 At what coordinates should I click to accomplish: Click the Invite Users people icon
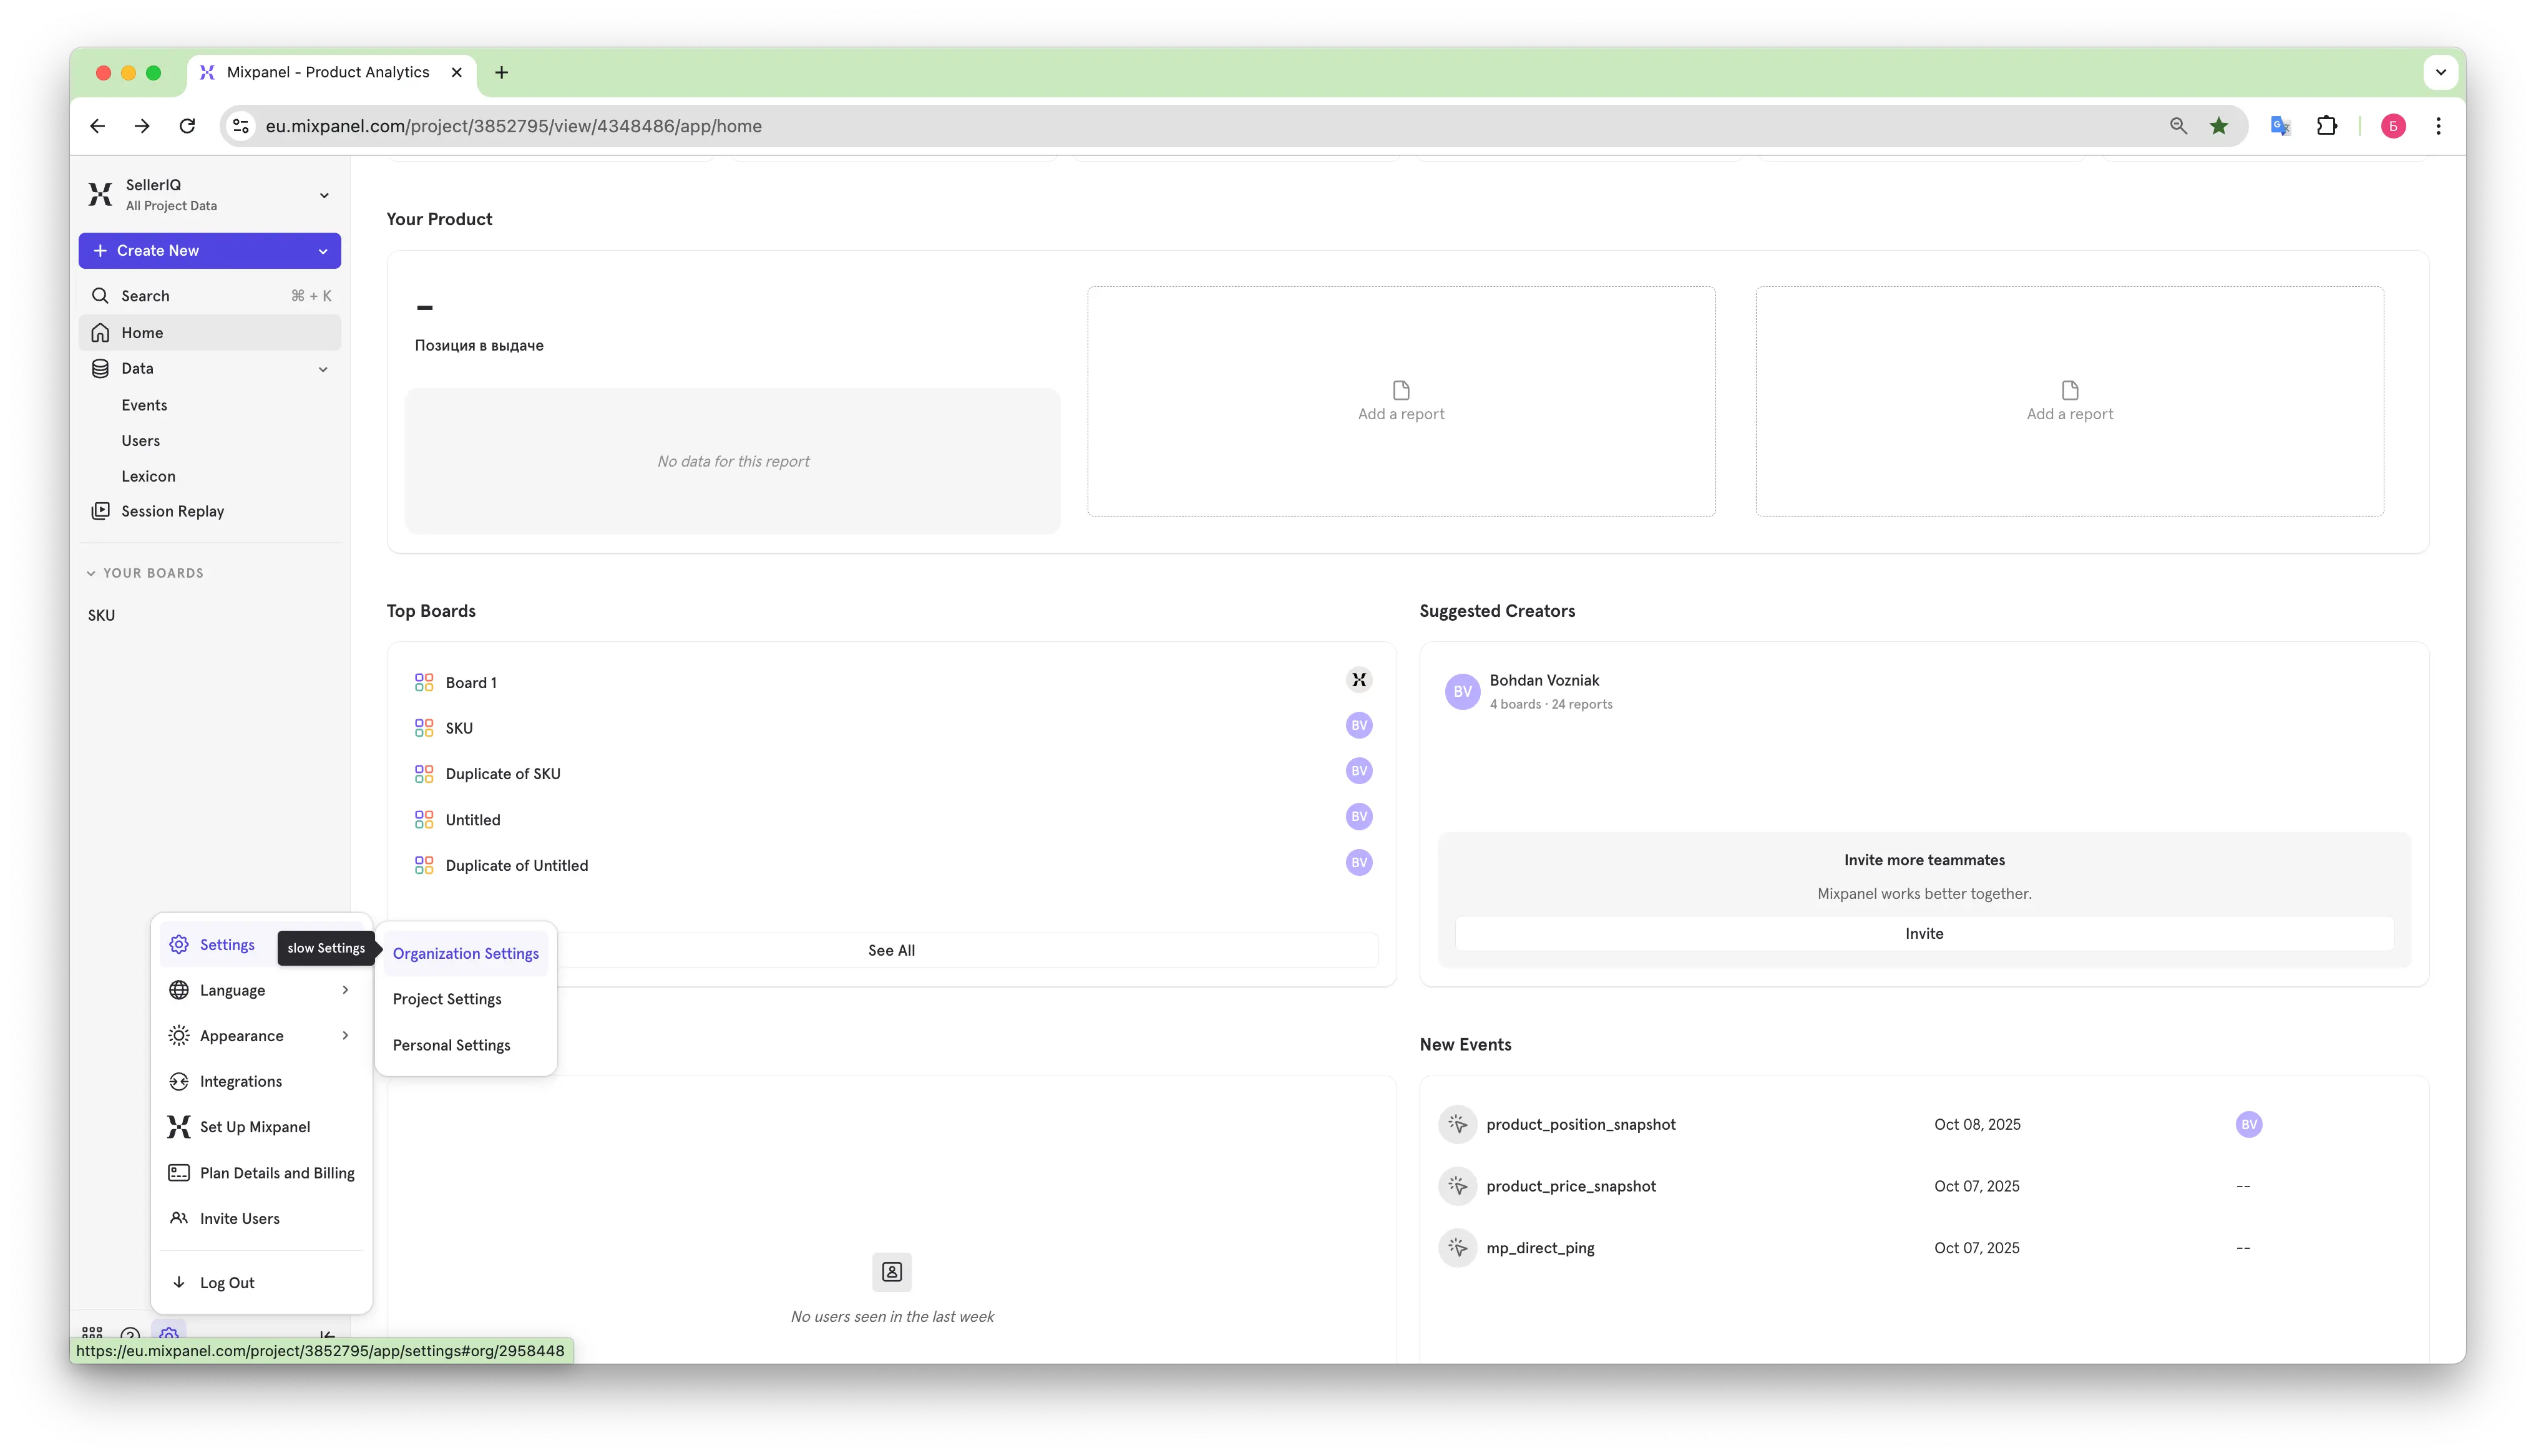179,1218
